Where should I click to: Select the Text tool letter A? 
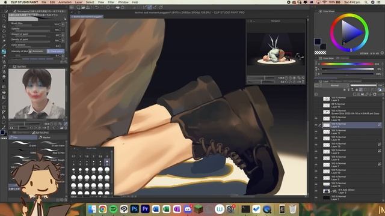pos(4,117)
